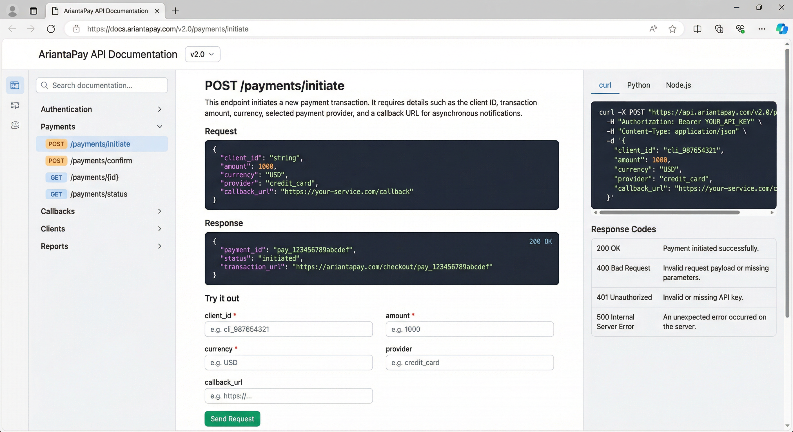
Task: Collapse the Payments section
Action: tap(101, 127)
